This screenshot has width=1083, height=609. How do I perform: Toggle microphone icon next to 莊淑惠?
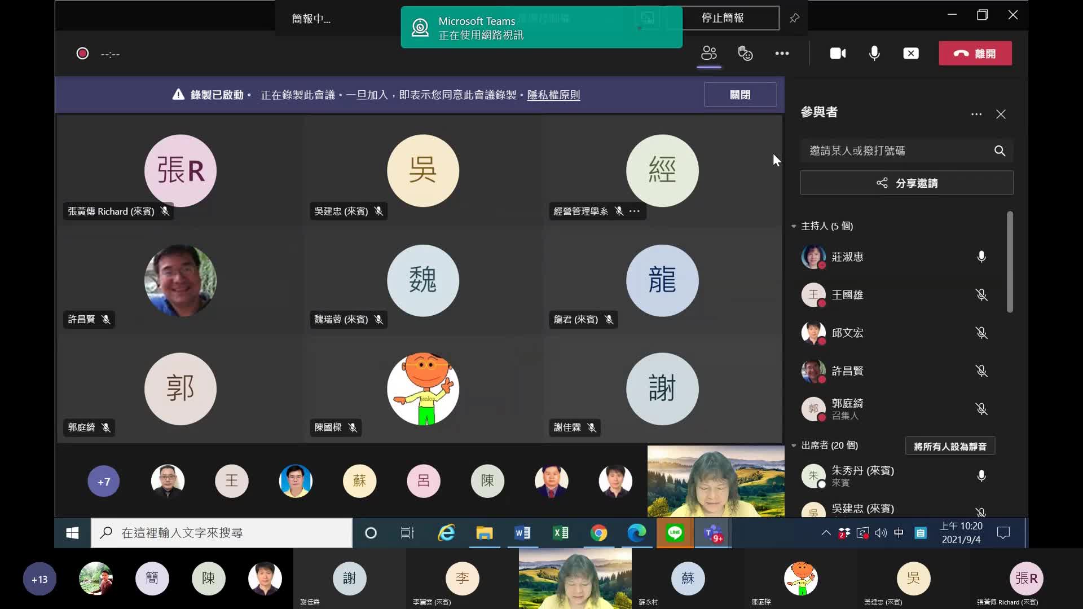tap(981, 257)
